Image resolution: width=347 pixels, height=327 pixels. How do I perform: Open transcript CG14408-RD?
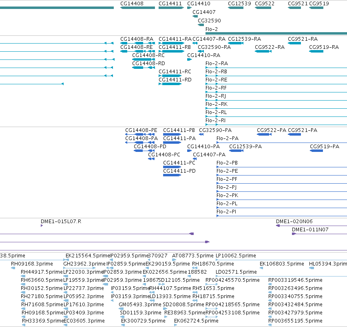coord(148,64)
